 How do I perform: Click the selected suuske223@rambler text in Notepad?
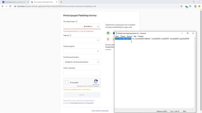coord(123,39)
